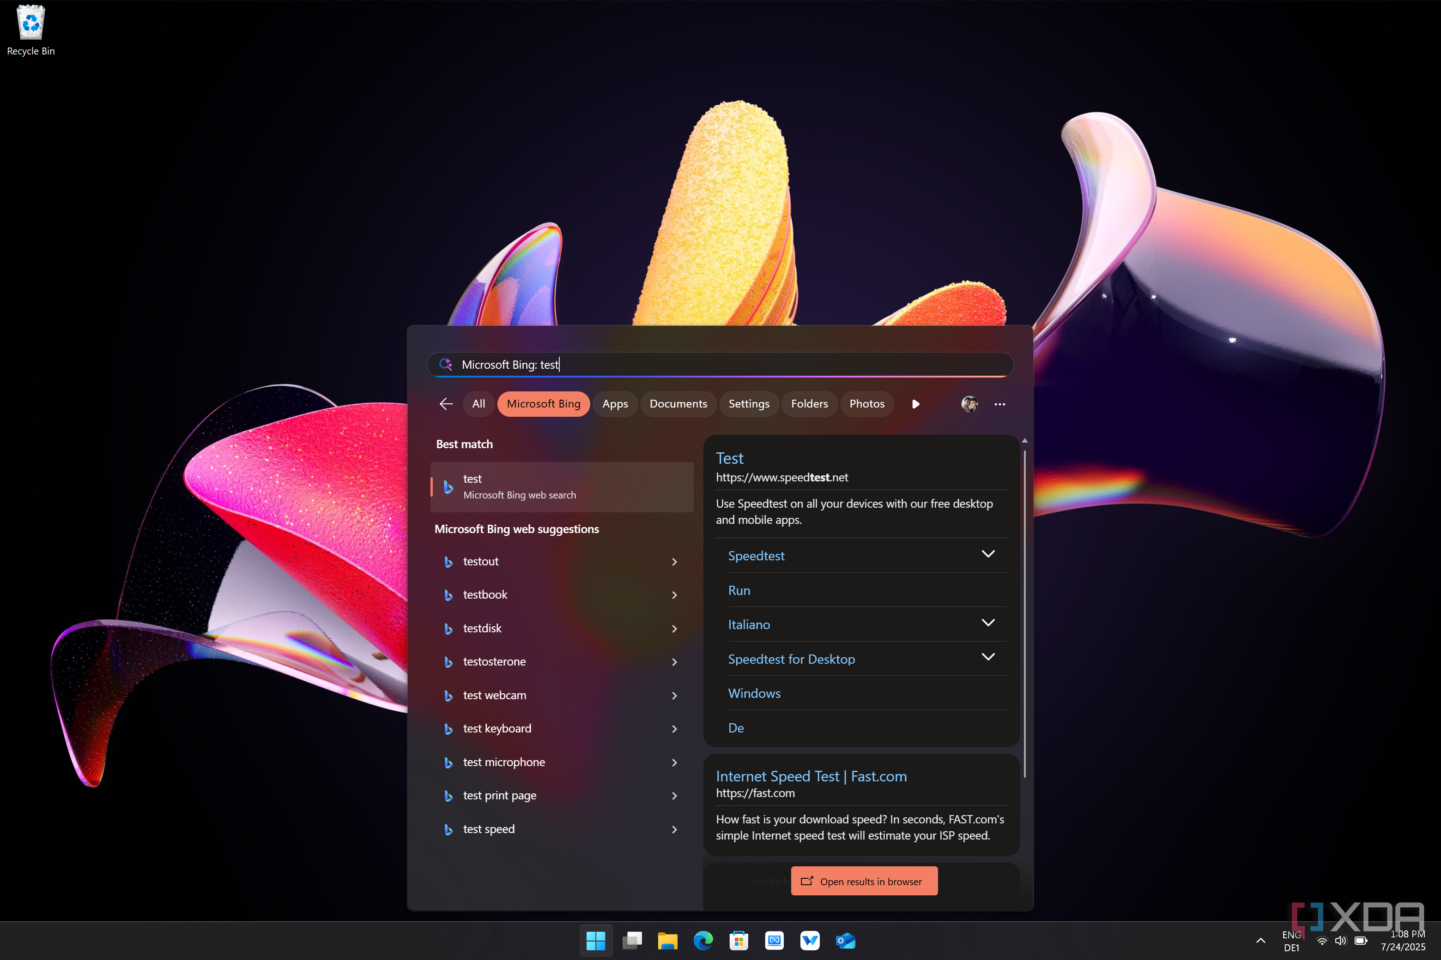Switch to the Apps tab
This screenshot has height=960, width=1441.
pyautogui.click(x=615, y=404)
